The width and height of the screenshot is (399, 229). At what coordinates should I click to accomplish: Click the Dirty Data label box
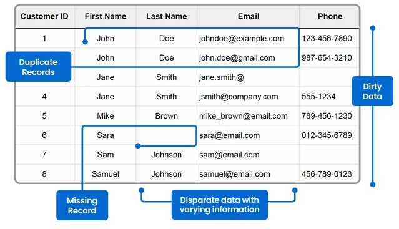[372, 91]
